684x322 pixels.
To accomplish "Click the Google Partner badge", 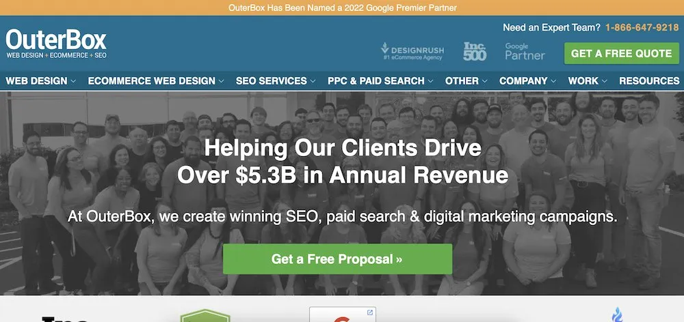I will tap(525, 51).
